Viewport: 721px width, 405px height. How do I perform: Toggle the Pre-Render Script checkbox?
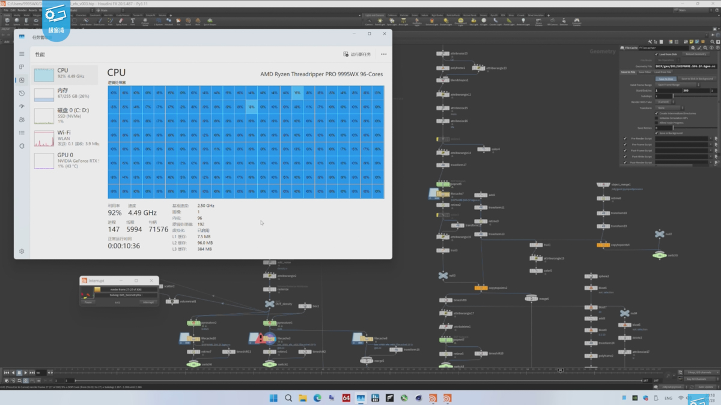tap(625, 139)
